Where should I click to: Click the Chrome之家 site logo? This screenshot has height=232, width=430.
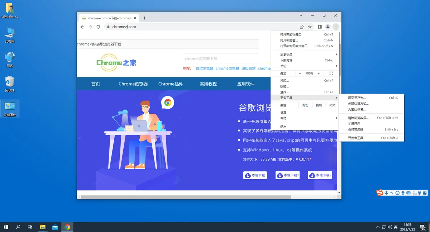(116, 63)
